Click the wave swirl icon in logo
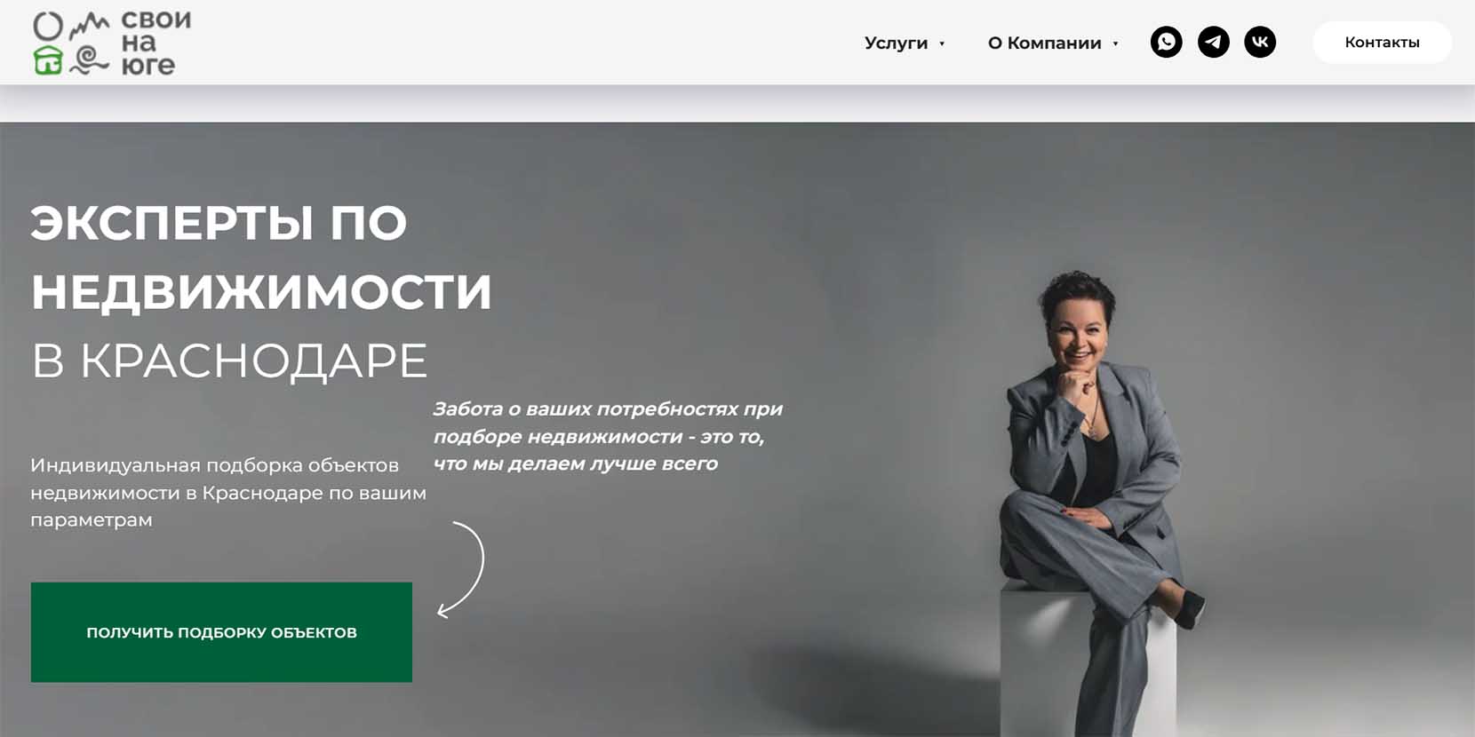1475x737 pixels. 89,61
